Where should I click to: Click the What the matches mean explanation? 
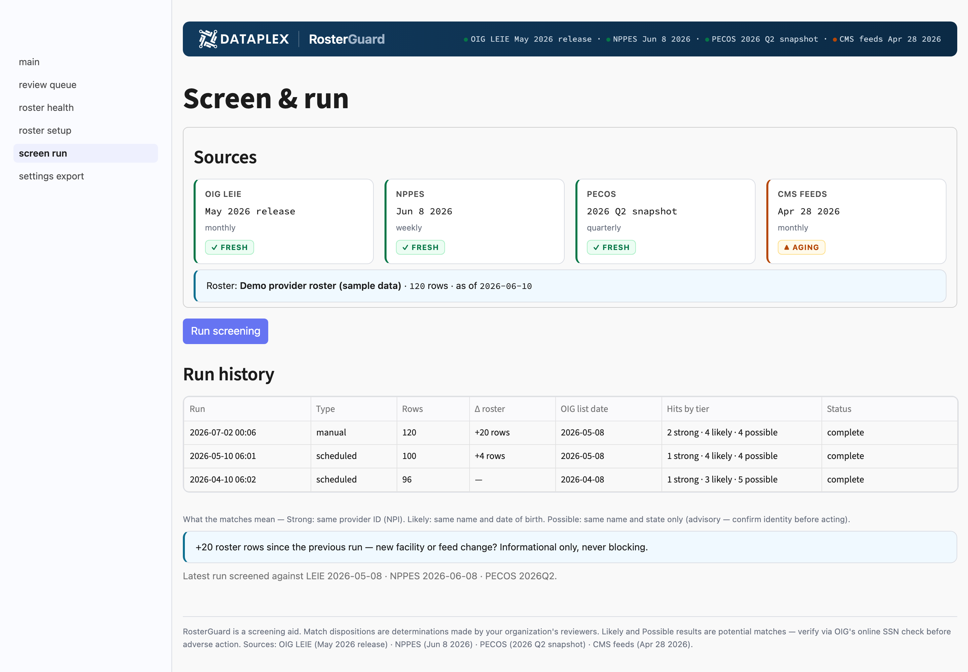pyautogui.click(x=517, y=519)
